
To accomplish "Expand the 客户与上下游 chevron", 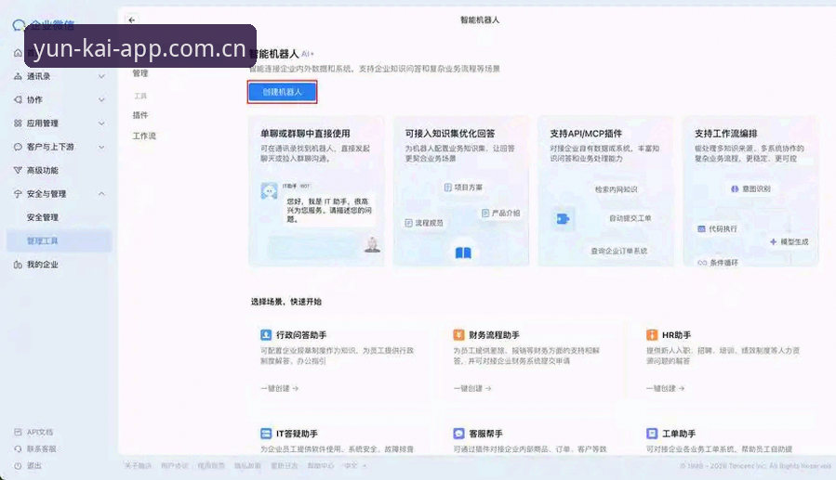I will pyautogui.click(x=101, y=147).
